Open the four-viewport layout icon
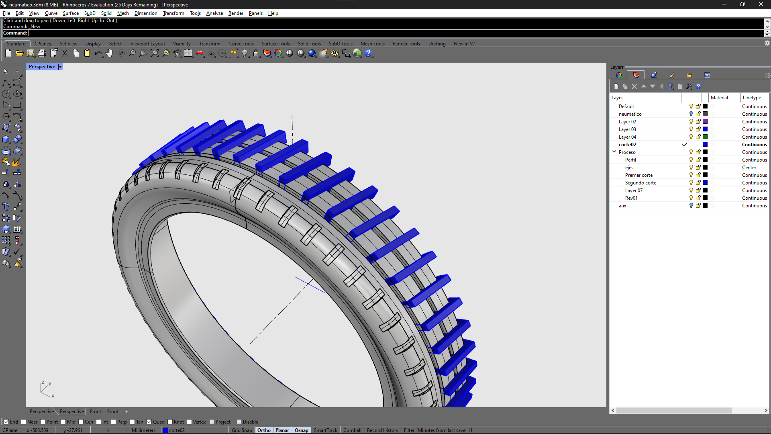 coord(188,53)
